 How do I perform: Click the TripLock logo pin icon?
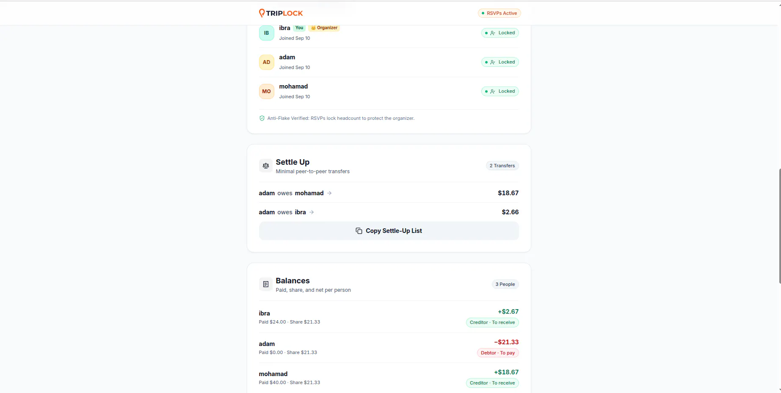pyautogui.click(x=262, y=13)
